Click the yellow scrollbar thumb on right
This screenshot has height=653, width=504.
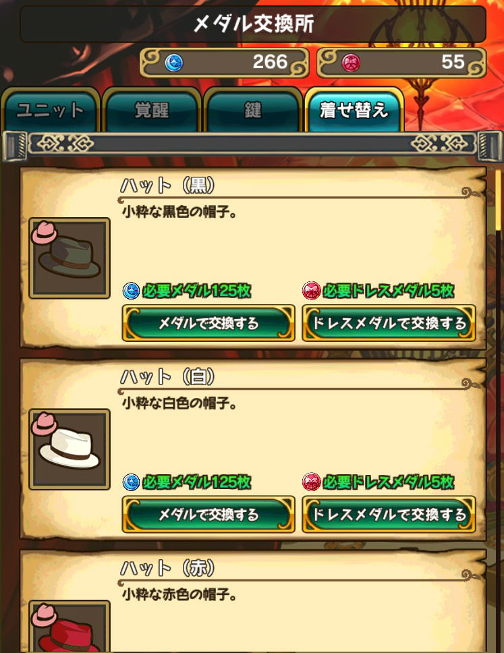(498, 199)
